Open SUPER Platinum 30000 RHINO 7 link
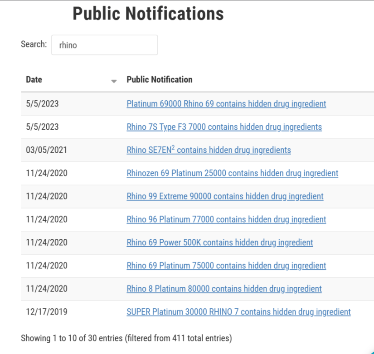 (x=238, y=312)
